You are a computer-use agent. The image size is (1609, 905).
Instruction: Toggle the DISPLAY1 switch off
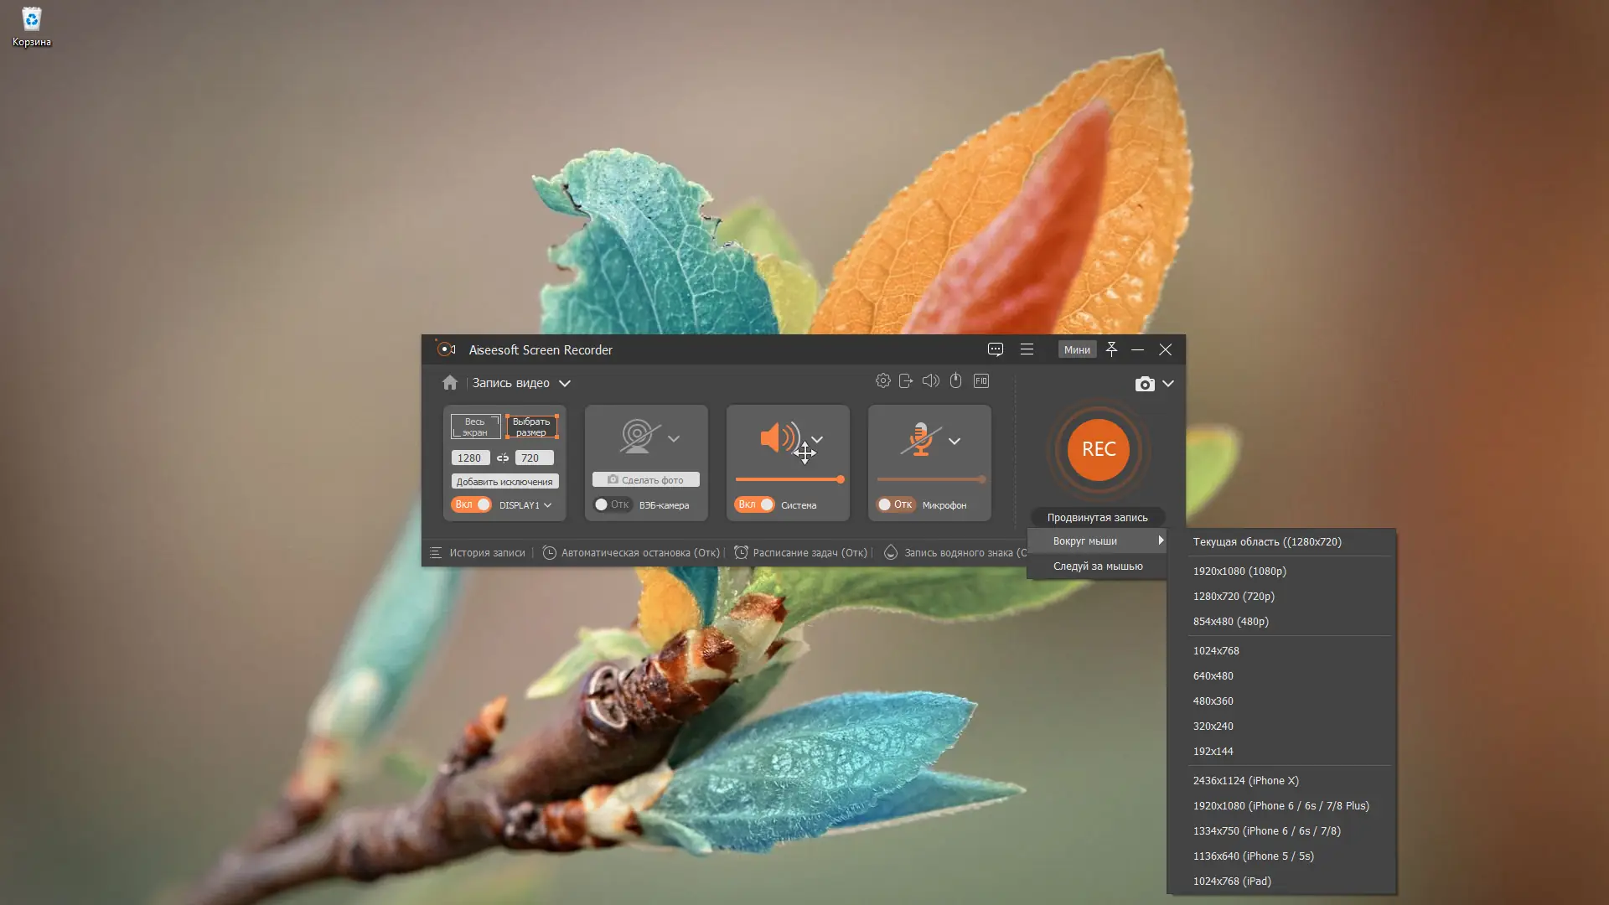click(472, 504)
